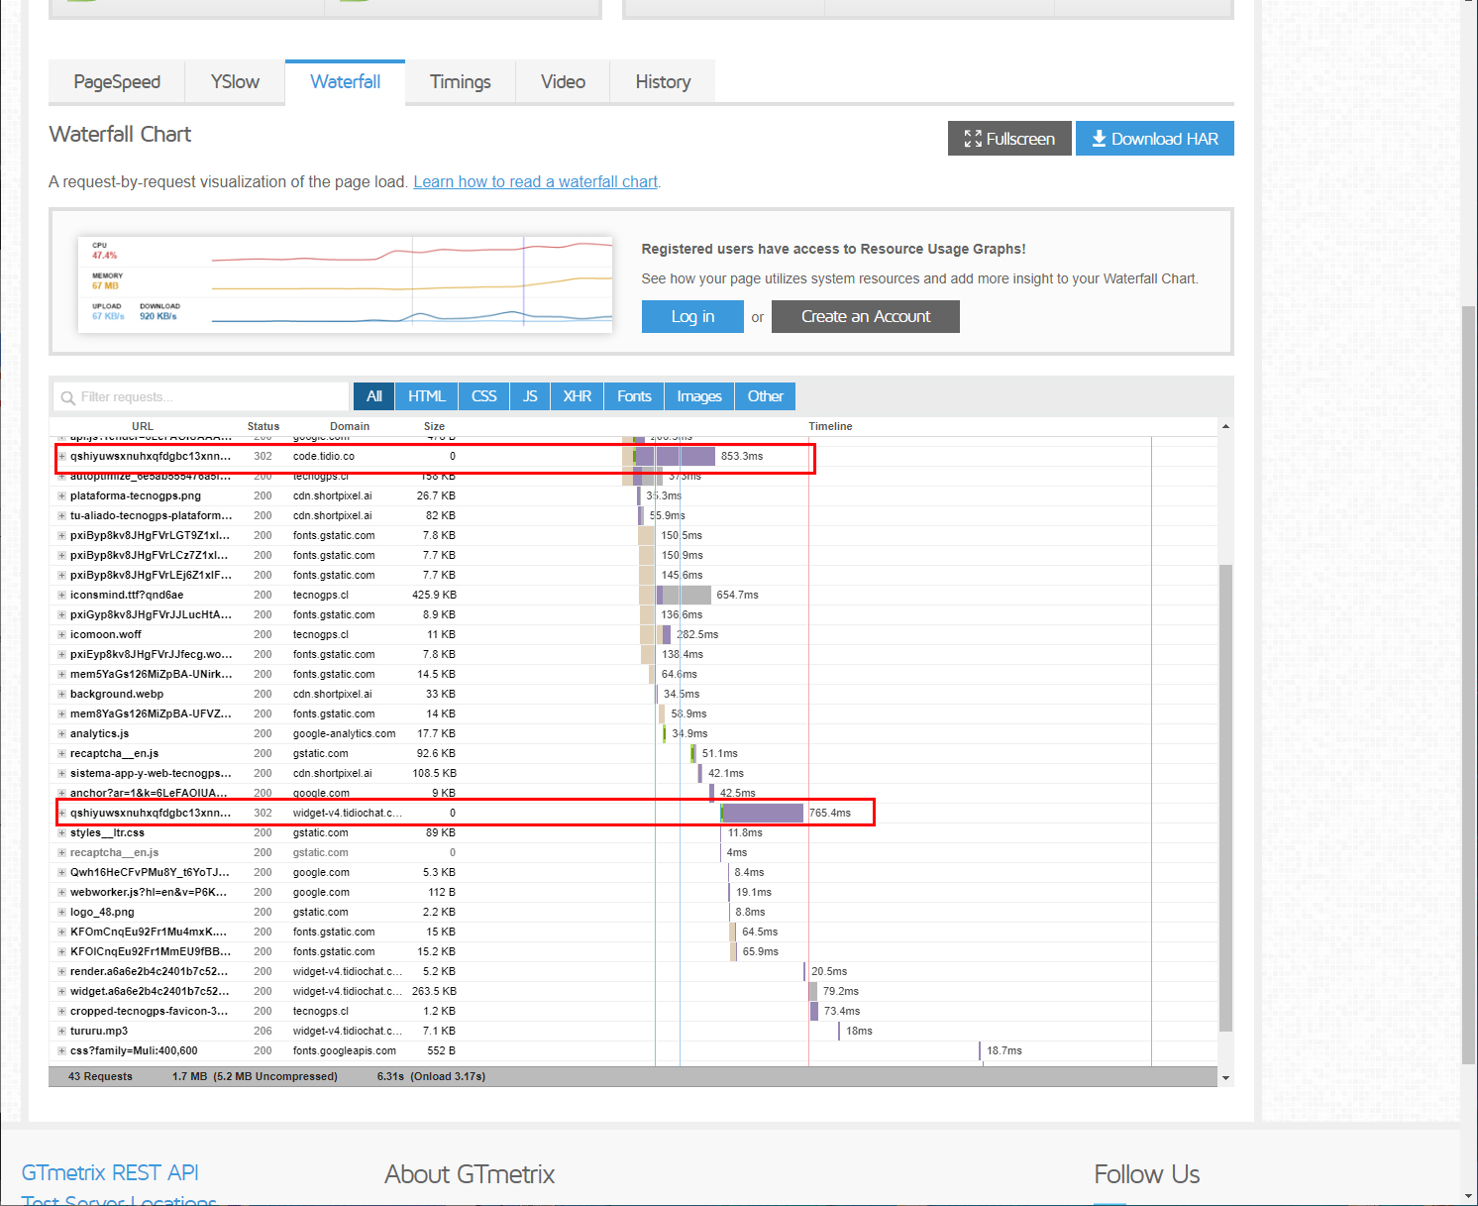This screenshot has height=1206, width=1478.
Task: Filter requests by Other
Action: 766,396
